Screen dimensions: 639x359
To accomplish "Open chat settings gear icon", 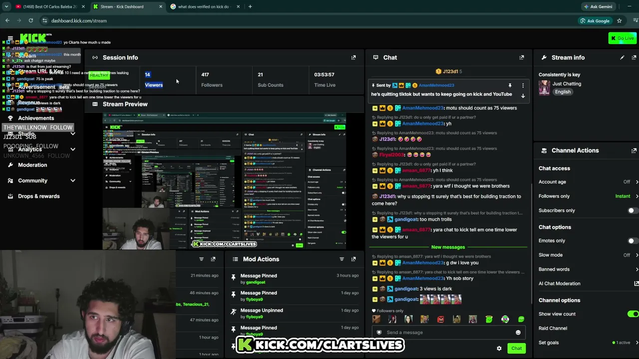I will pyautogui.click(x=499, y=349).
